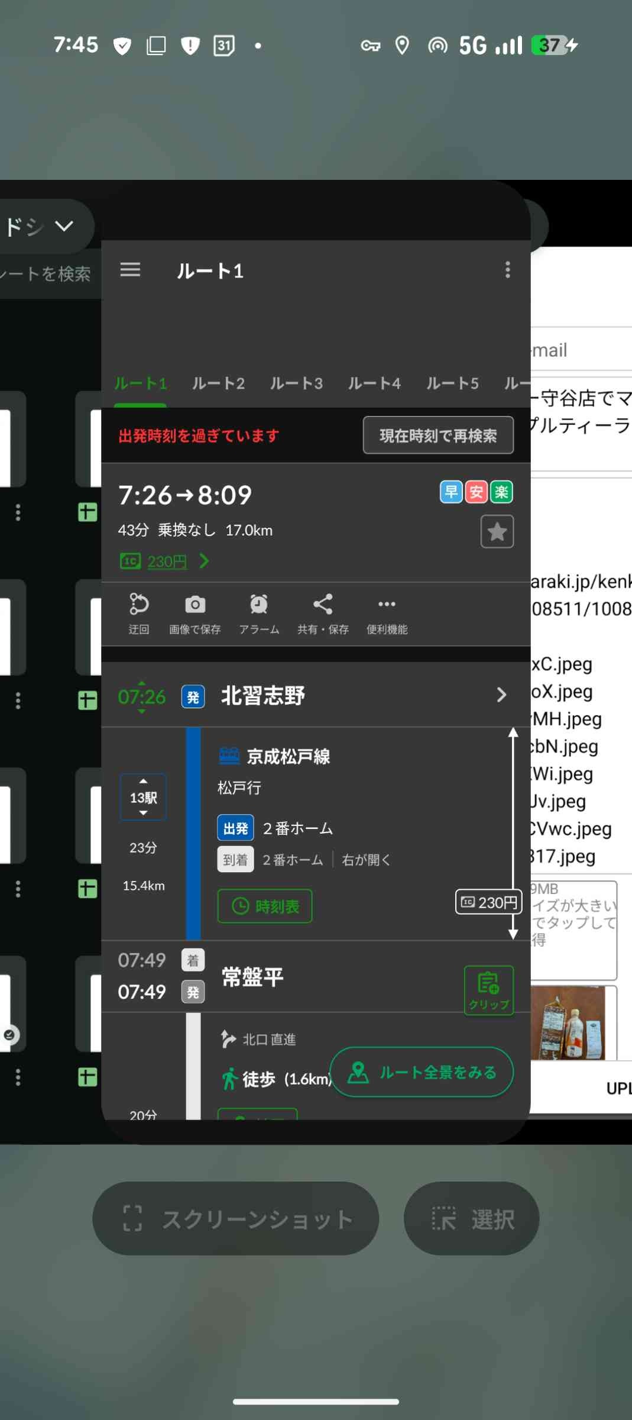
Task: Expand the 13駅 station list
Action: 143,797
